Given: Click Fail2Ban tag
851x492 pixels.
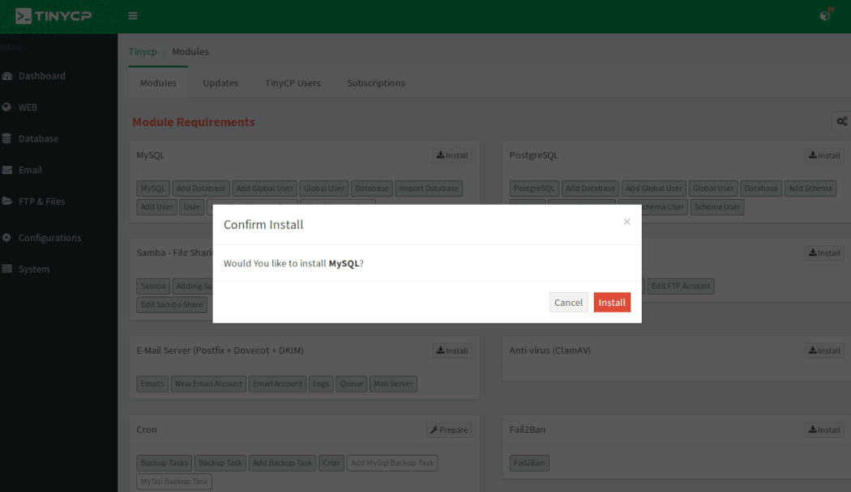Looking at the screenshot, I should click(529, 463).
